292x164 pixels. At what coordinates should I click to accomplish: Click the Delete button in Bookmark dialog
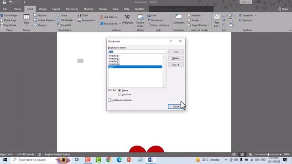click(176, 58)
